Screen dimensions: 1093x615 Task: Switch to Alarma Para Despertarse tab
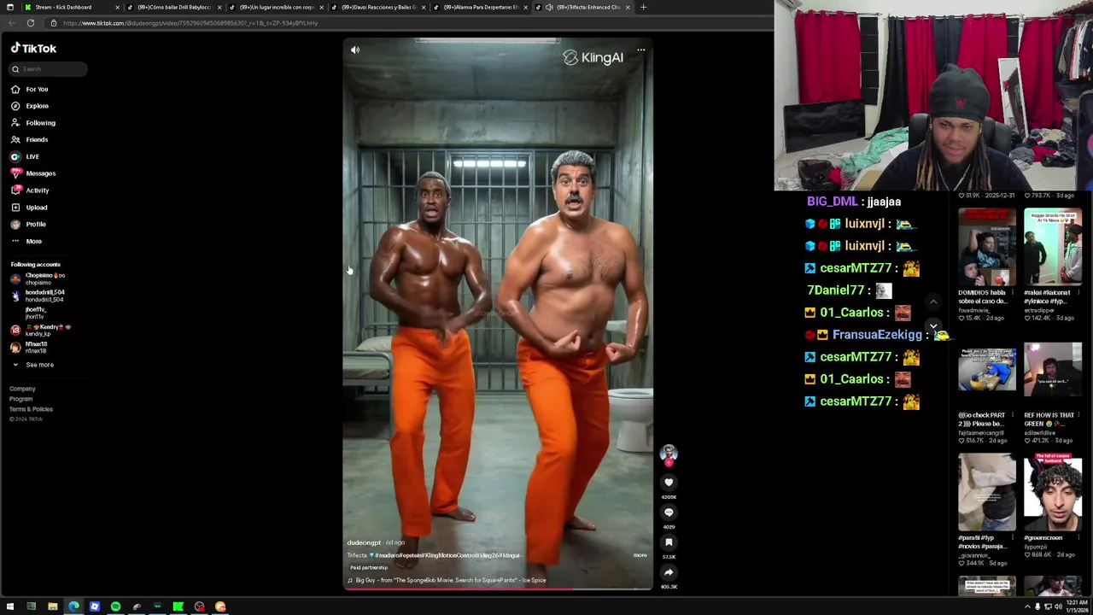(479, 7)
